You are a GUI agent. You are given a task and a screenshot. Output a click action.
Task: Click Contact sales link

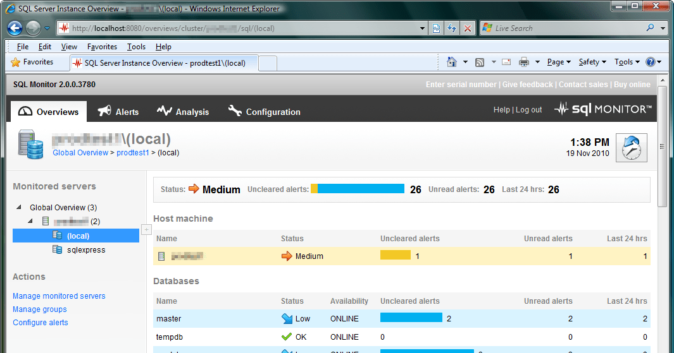tap(584, 85)
